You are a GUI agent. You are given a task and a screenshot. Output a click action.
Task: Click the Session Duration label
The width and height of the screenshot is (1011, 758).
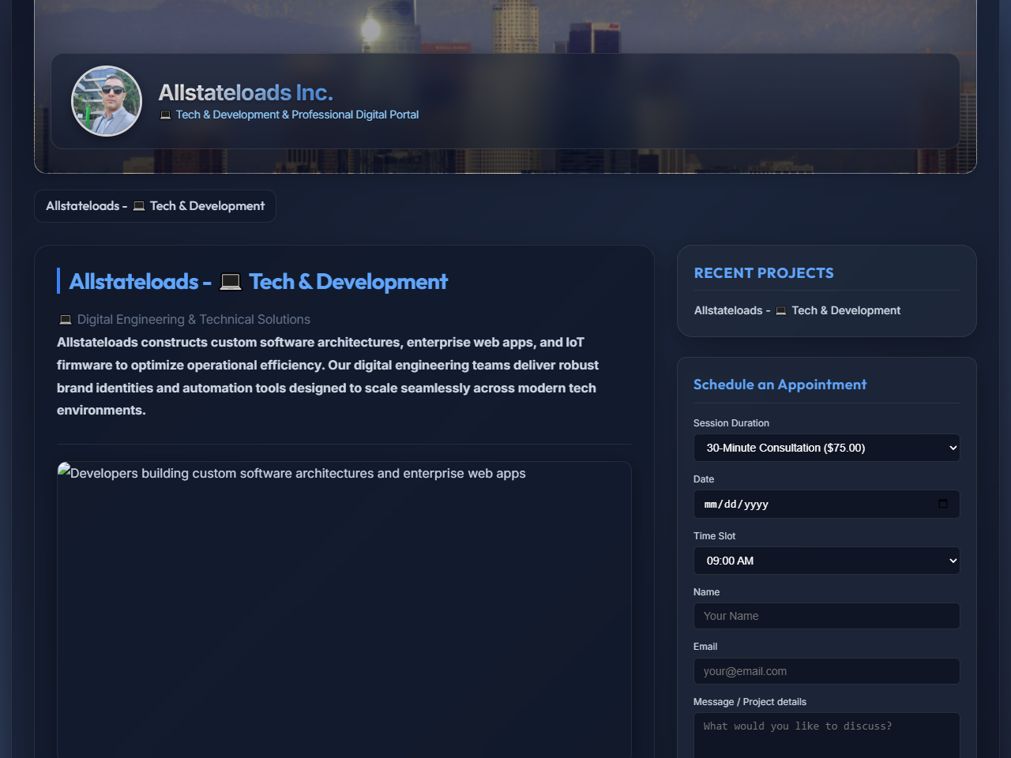click(731, 423)
